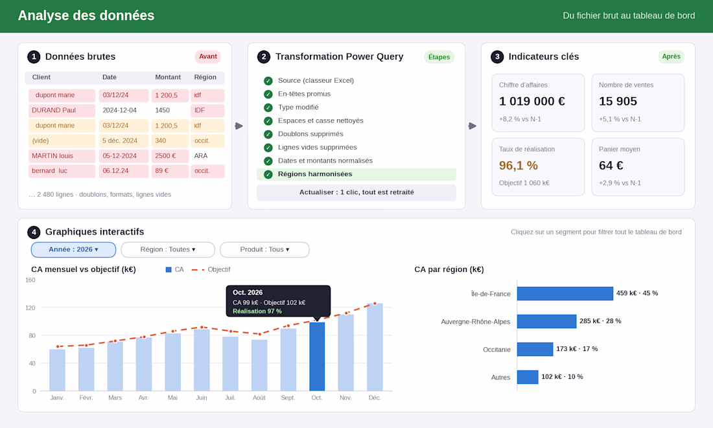Click the blue CA legend square

(x=169, y=269)
